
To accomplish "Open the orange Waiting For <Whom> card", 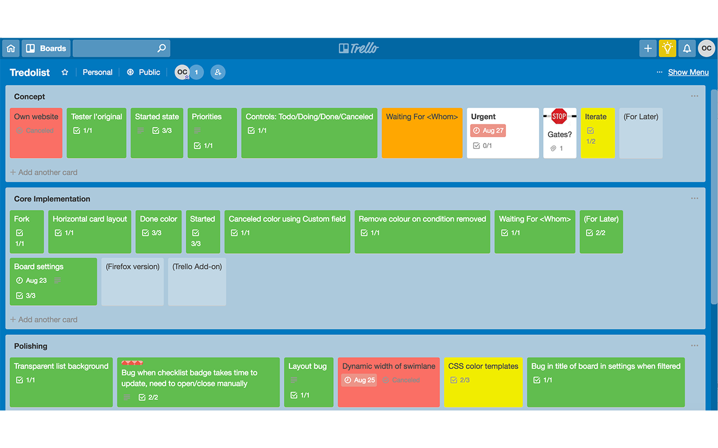I will (422, 133).
